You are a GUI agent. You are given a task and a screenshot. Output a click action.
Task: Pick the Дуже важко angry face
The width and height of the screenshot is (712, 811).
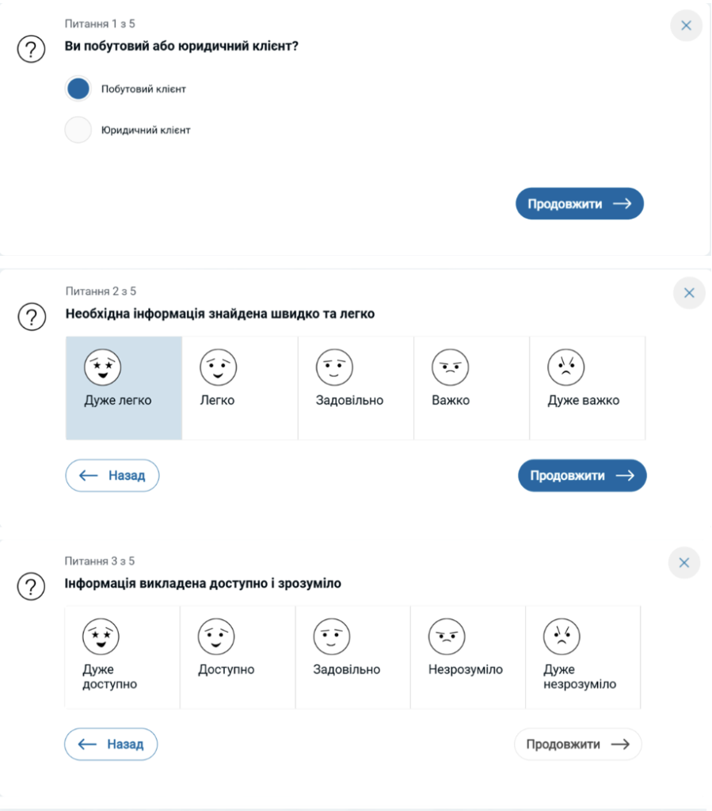[x=588, y=388]
